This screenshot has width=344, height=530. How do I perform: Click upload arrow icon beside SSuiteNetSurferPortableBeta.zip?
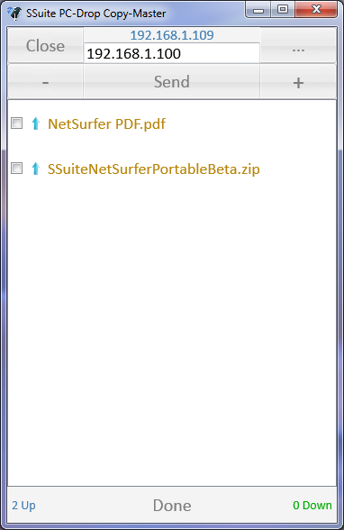(x=35, y=169)
